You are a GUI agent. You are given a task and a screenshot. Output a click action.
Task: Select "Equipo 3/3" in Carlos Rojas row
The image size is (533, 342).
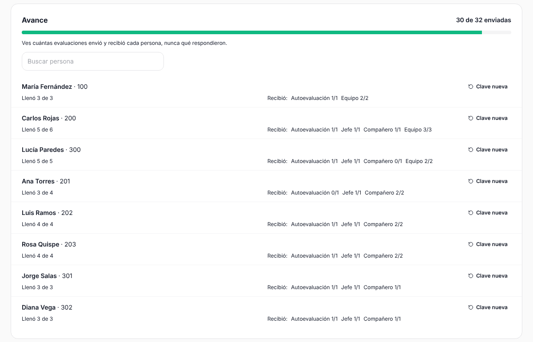[x=418, y=130]
